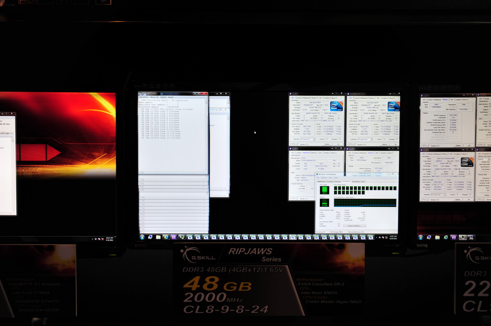Open the Applications tab in Windows Task Manager
This screenshot has width=491, height=326.
[x=322, y=181]
